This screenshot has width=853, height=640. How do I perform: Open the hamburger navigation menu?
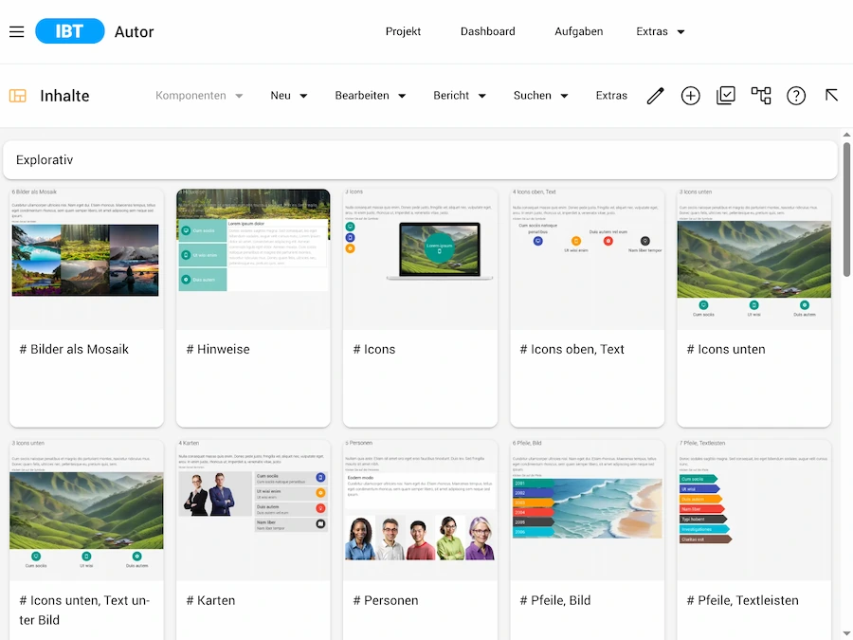(17, 31)
